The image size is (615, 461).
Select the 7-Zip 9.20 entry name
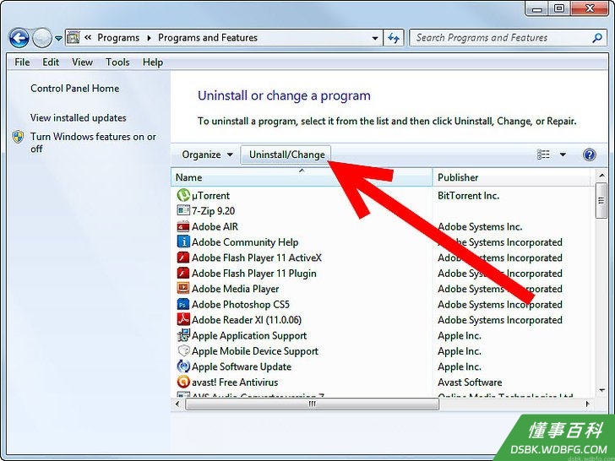tap(213, 211)
